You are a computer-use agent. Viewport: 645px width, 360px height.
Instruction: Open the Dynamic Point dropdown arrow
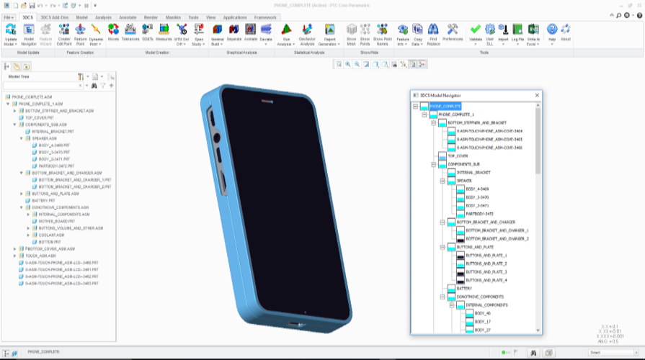[100, 45]
